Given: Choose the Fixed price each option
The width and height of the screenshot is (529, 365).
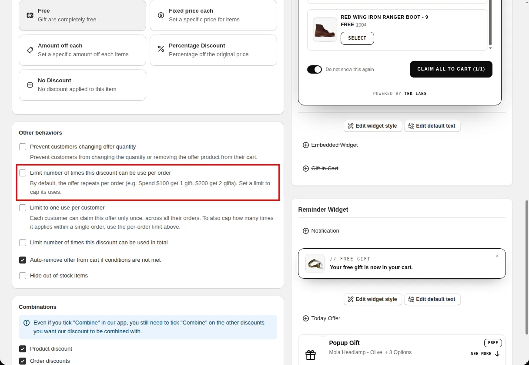Looking at the screenshot, I should (213, 15).
